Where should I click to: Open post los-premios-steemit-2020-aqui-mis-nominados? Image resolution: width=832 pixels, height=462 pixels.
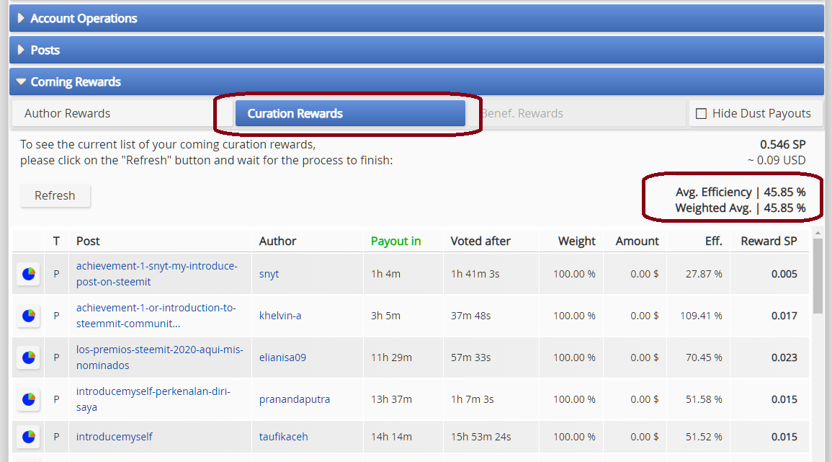tap(159, 357)
